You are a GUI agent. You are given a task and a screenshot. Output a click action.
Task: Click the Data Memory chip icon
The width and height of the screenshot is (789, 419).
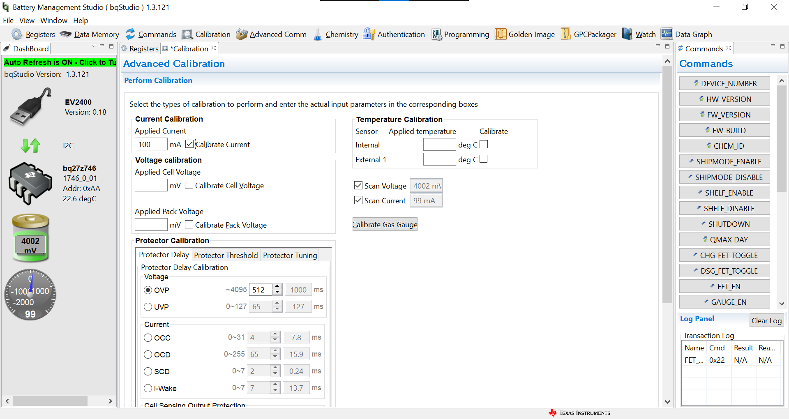[x=66, y=35]
